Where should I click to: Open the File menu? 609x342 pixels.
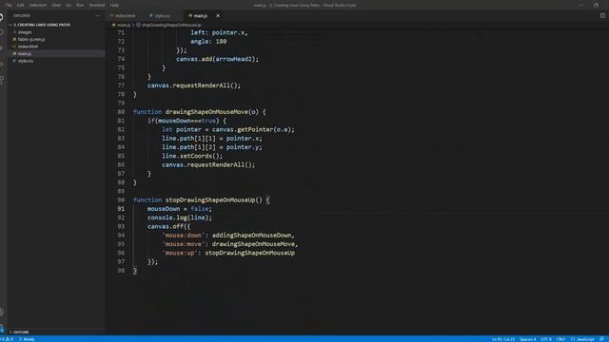[9, 5]
